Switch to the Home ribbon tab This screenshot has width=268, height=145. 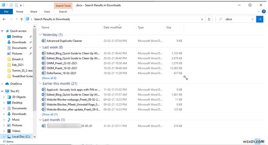point(20,12)
